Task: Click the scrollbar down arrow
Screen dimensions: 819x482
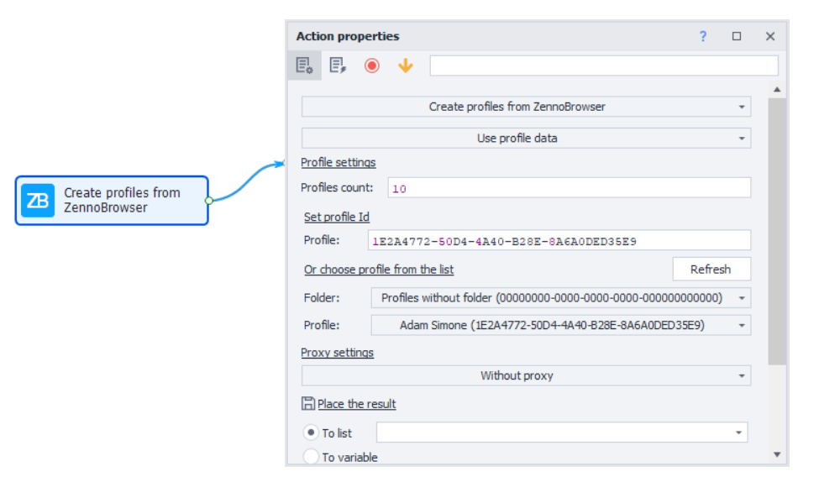Action: pos(777,455)
